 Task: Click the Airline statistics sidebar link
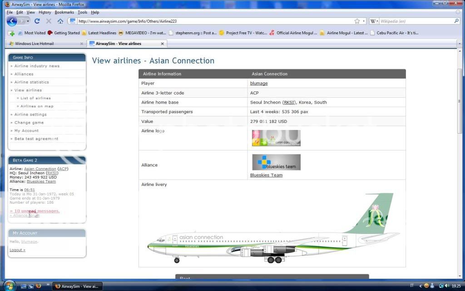click(x=31, y=82)
